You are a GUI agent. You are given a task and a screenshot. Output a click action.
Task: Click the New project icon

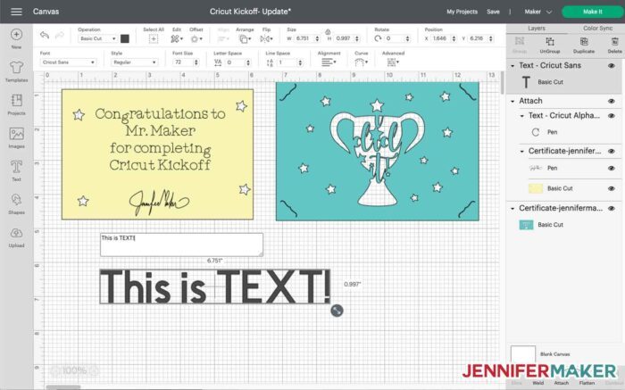[16, 35]
